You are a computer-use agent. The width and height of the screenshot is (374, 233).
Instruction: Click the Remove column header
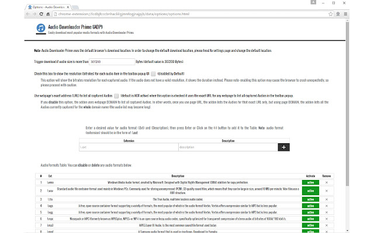point(326,176)
